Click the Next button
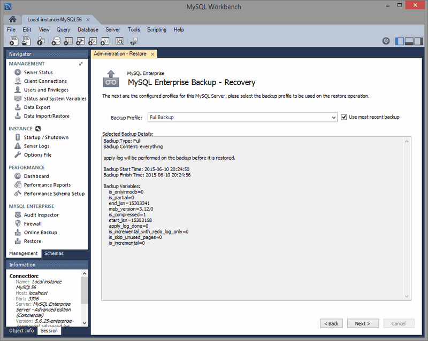Viewport: 428px width, 341px height. (x=363, y=323)
